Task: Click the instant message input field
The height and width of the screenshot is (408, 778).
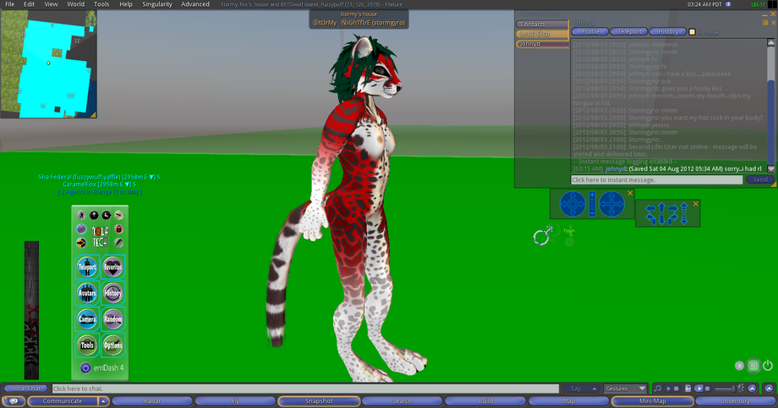Action: pos(656,179)
